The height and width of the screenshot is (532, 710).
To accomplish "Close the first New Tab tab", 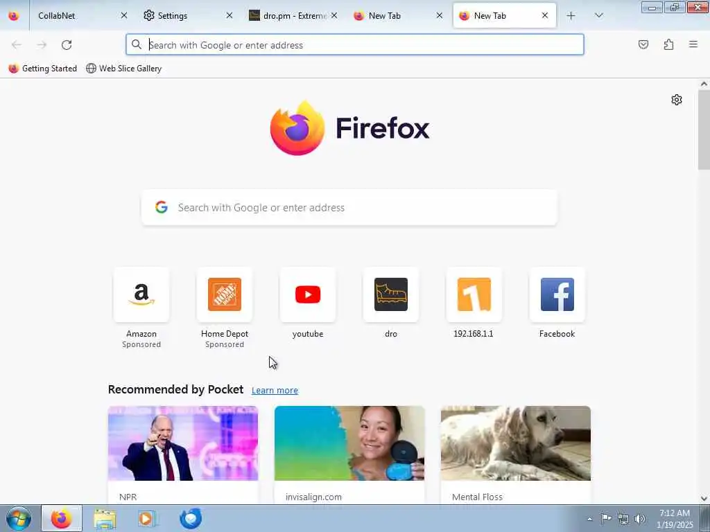I will point(439,16).
